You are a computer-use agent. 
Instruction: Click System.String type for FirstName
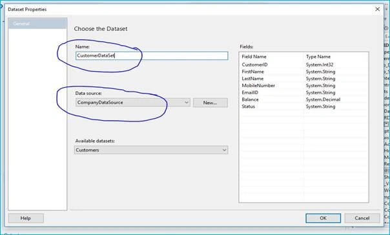coord(320,72)
